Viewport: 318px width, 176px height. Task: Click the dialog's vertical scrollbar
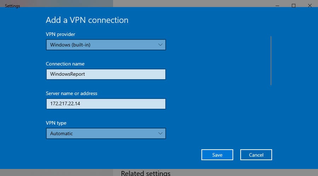pos(271,61)
